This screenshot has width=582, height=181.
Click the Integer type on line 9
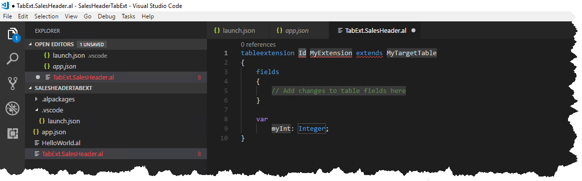pyautogui.click(x=312, y=129)
